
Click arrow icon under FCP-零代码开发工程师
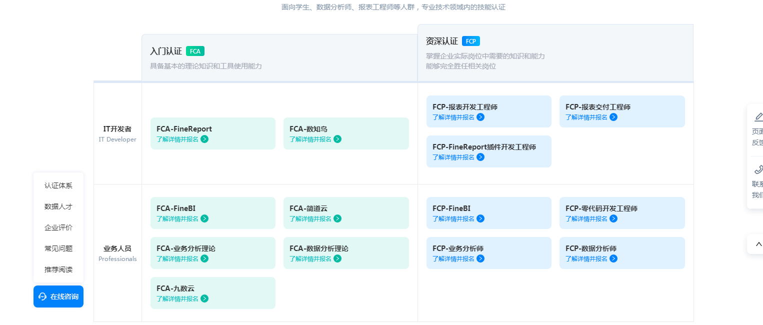click(x=613, y=218)
